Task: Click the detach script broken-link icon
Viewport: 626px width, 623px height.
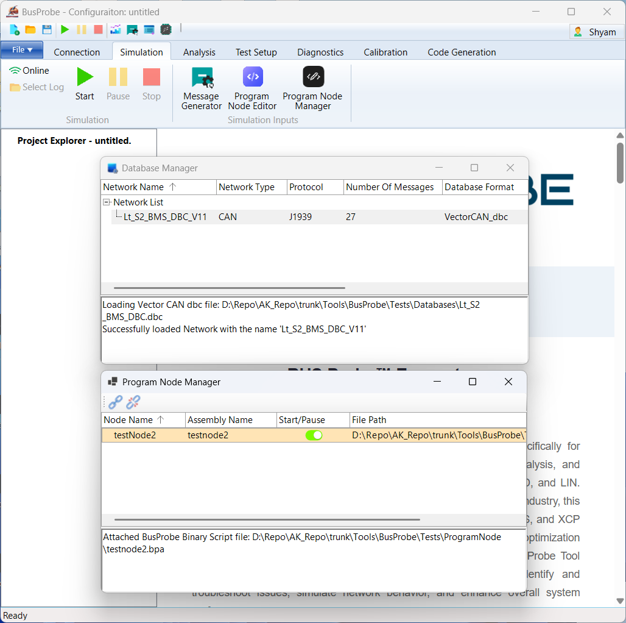Action: pyautogui.click(x=133, y=402)
